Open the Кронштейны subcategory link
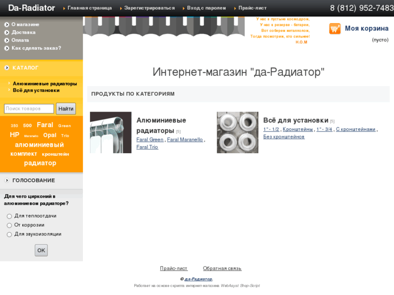This screenshot has width=394, height=295. (298, 129)
